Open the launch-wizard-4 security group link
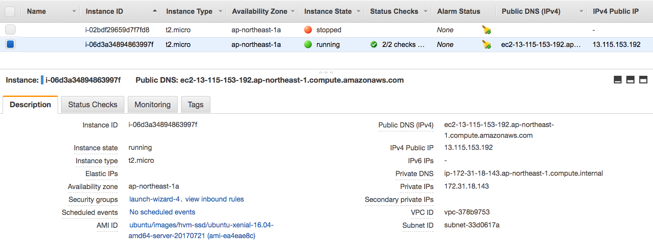The width and height of the screenshot is (653, 242). pos(154,199)
